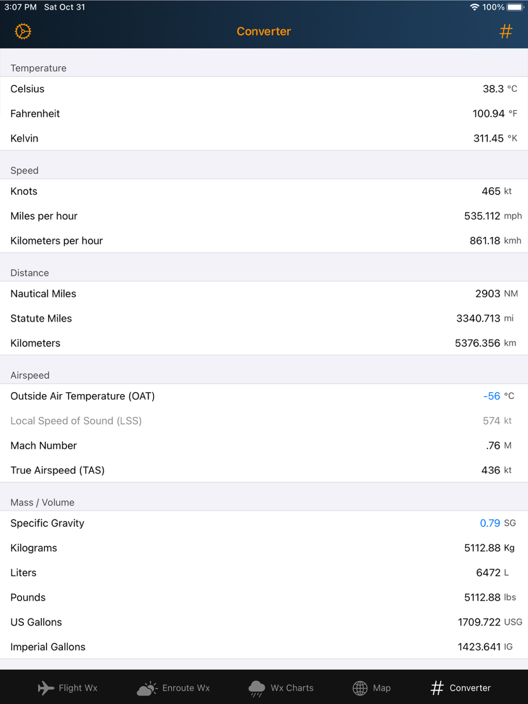Image resolution: width=528 pixels, height=704 pixels.
Task: Open the Enroute Wx cloud-sun icon
Action: pos(147,688)
